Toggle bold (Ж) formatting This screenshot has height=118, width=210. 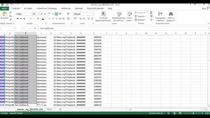(17, 19)
